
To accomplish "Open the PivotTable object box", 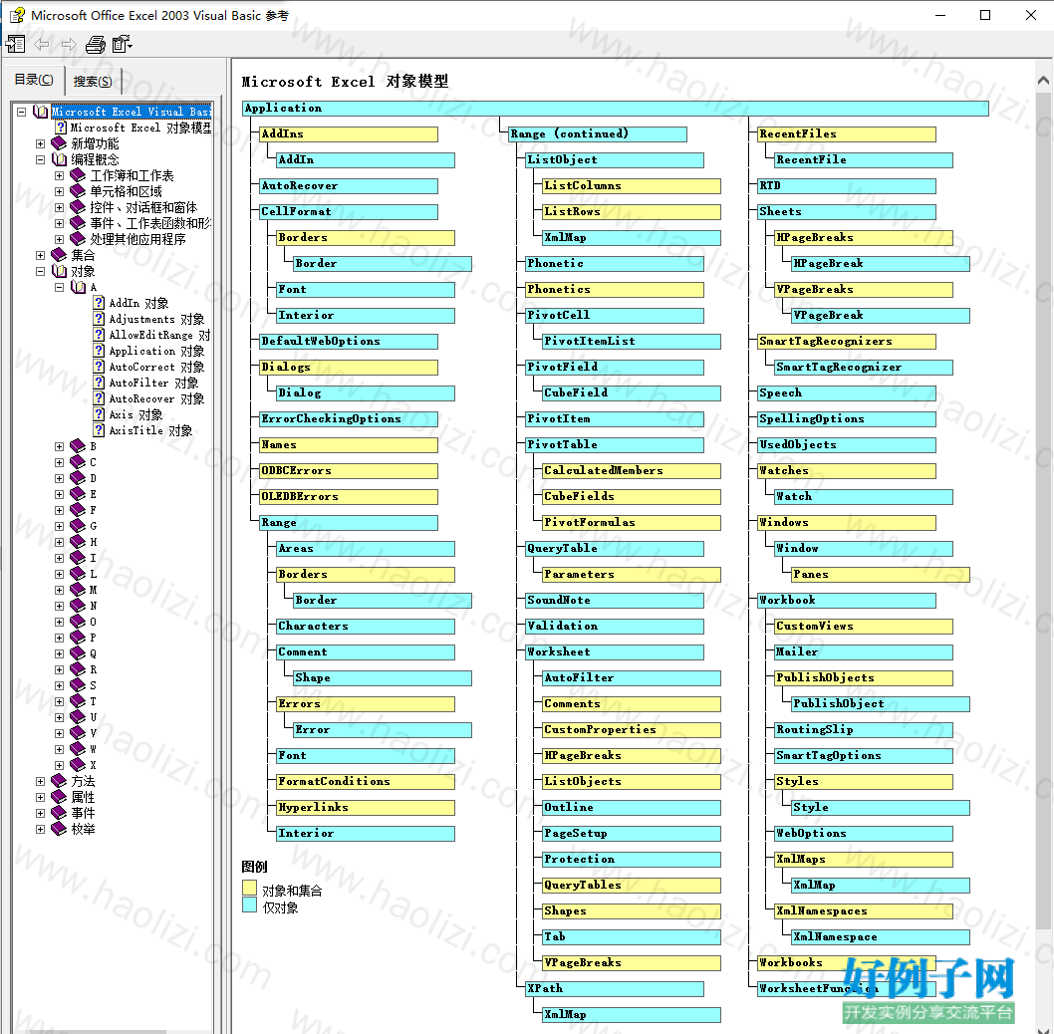I will pos(615,445).
